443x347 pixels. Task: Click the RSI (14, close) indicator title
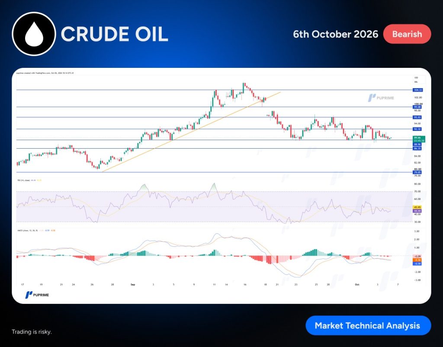23,180
